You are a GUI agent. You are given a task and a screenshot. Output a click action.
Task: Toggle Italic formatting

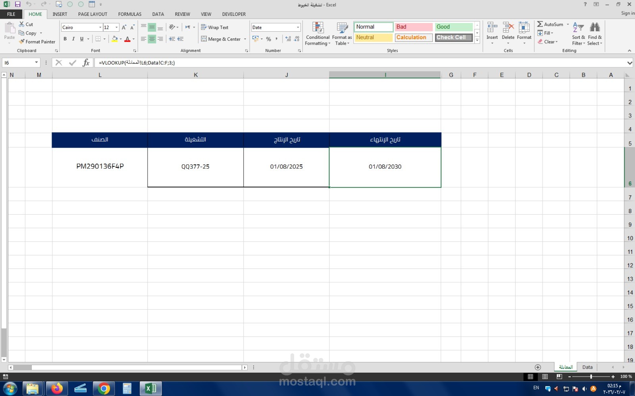click(73, 39)
